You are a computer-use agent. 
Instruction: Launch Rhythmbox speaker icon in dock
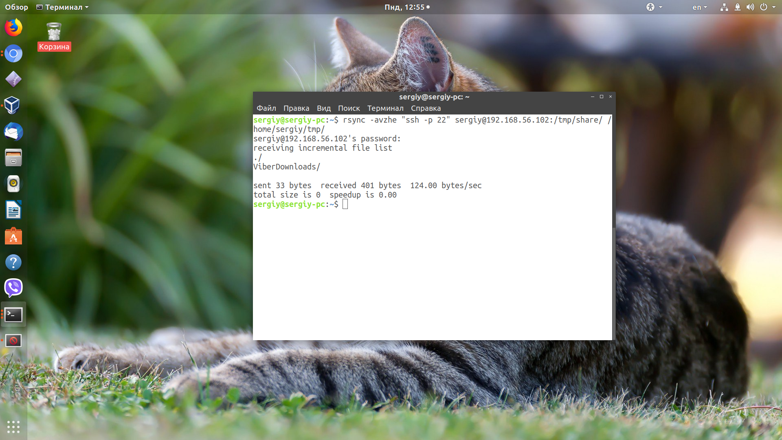13,184
